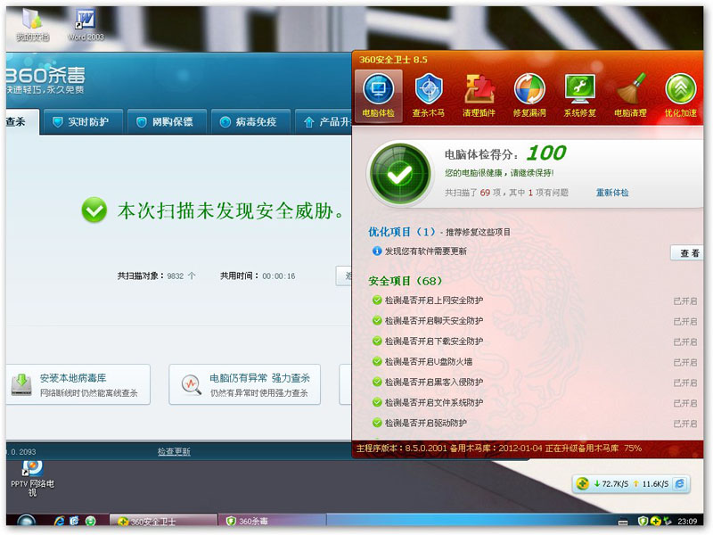The width and height of the screenshot is (713, 535).
Task: Click green checkmark beside 本次扫描未发现安全威胁
Action: [x=94, y=210]
